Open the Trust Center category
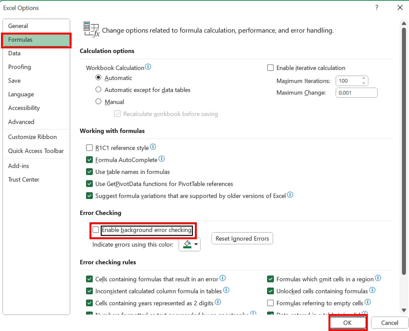 [36, 180]
